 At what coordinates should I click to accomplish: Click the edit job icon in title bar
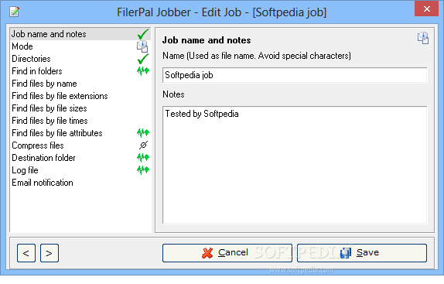[15, 12]
